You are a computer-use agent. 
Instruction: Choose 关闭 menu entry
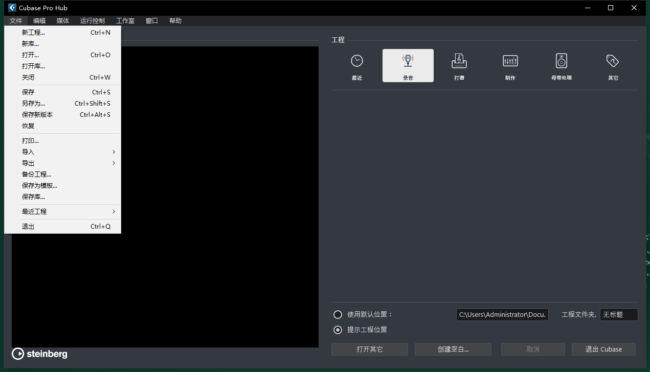62,78
